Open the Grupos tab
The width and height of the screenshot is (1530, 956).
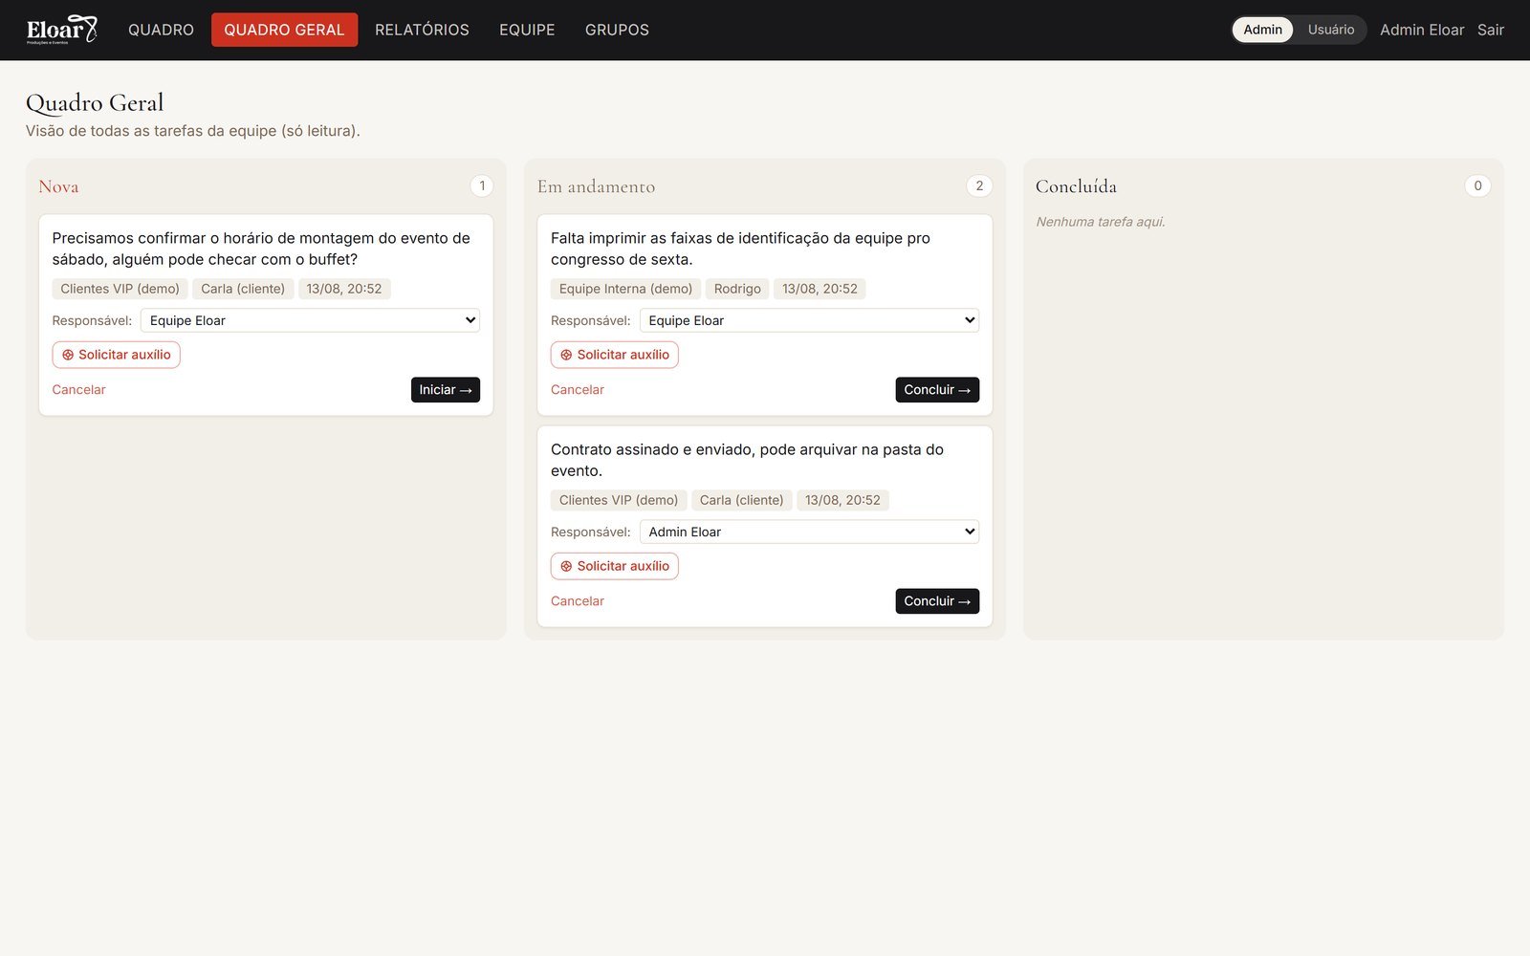(617, 30)
